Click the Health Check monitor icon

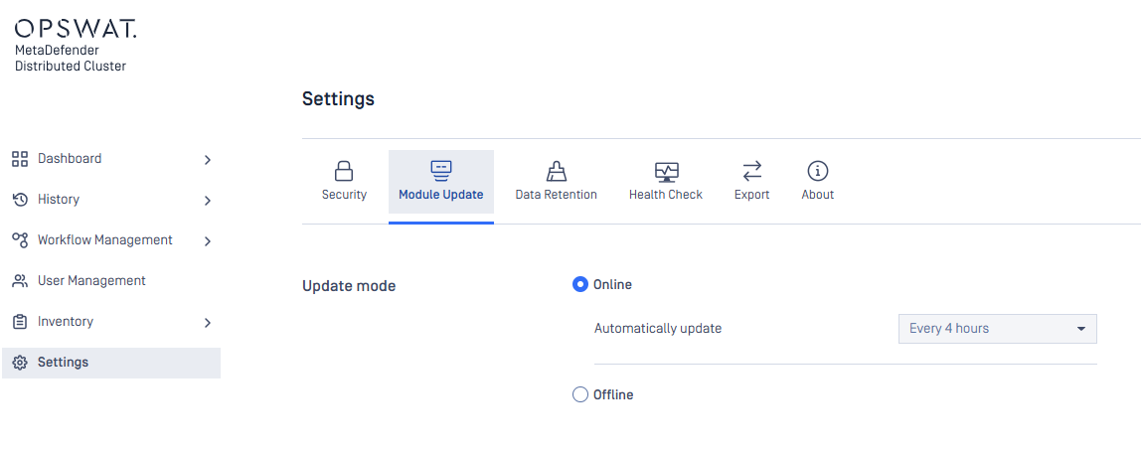click(x=666, y=172)
